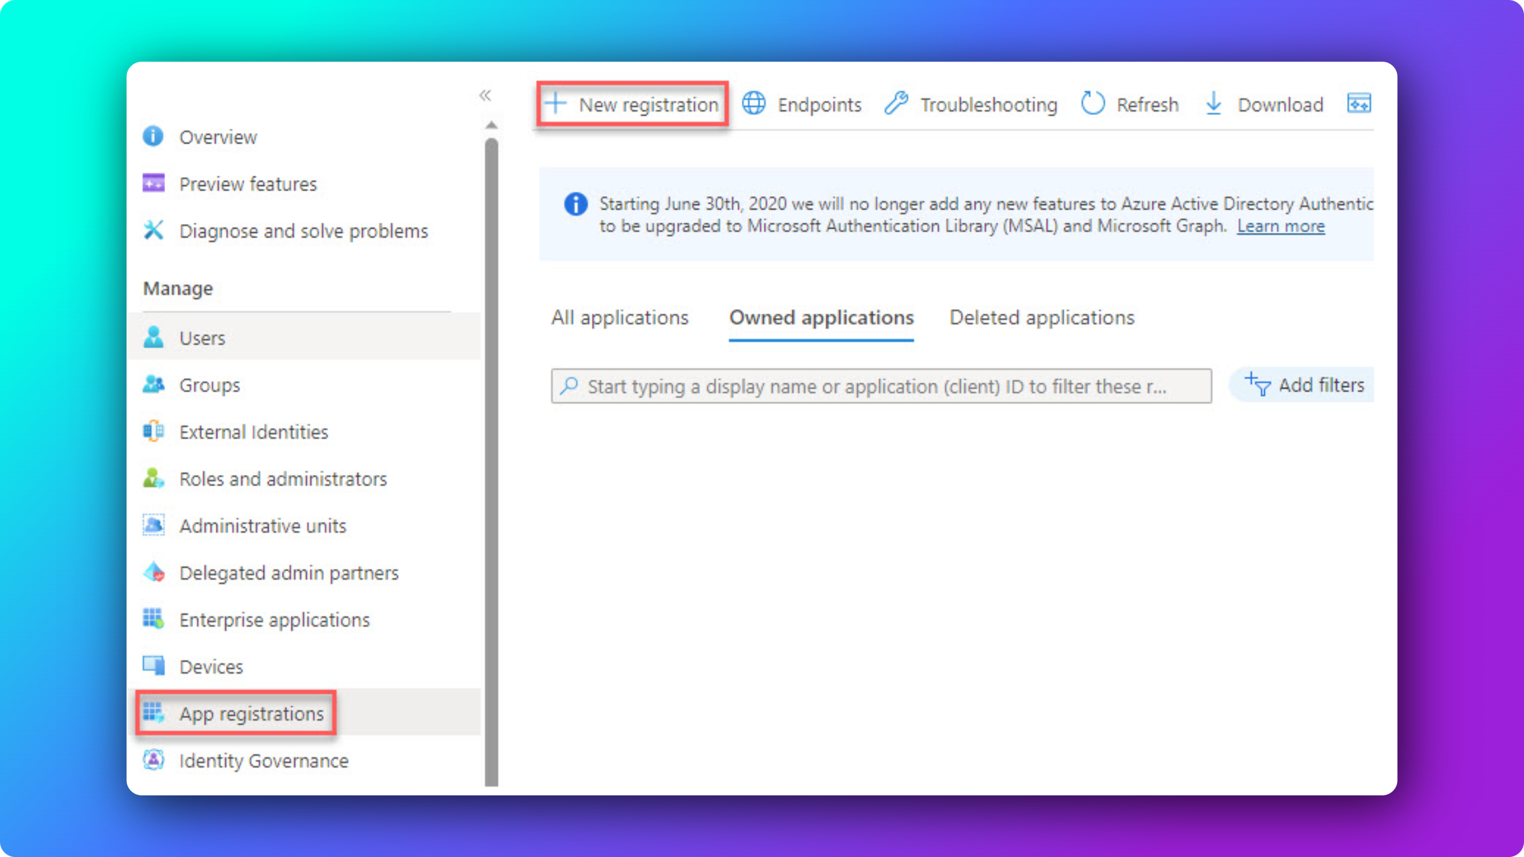Click the Groups people icon
The width and height of the screenshot is (1524, 857).
(x=153, y=384)
